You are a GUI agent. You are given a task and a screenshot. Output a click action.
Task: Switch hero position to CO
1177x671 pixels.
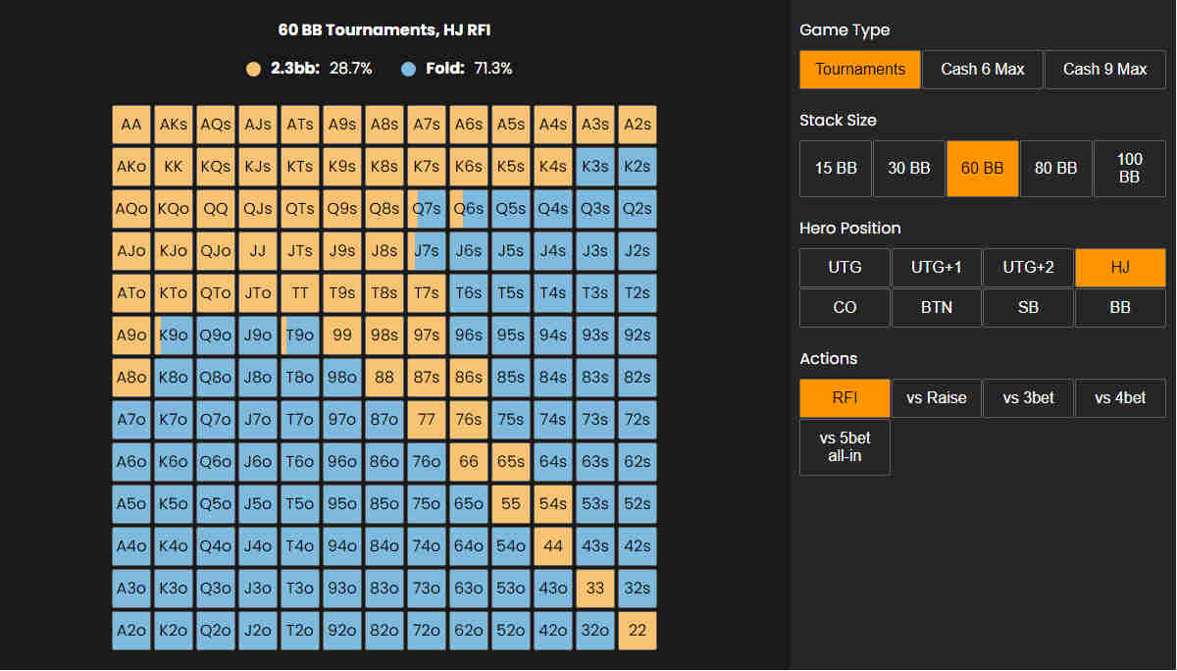[x=844, y=307]
